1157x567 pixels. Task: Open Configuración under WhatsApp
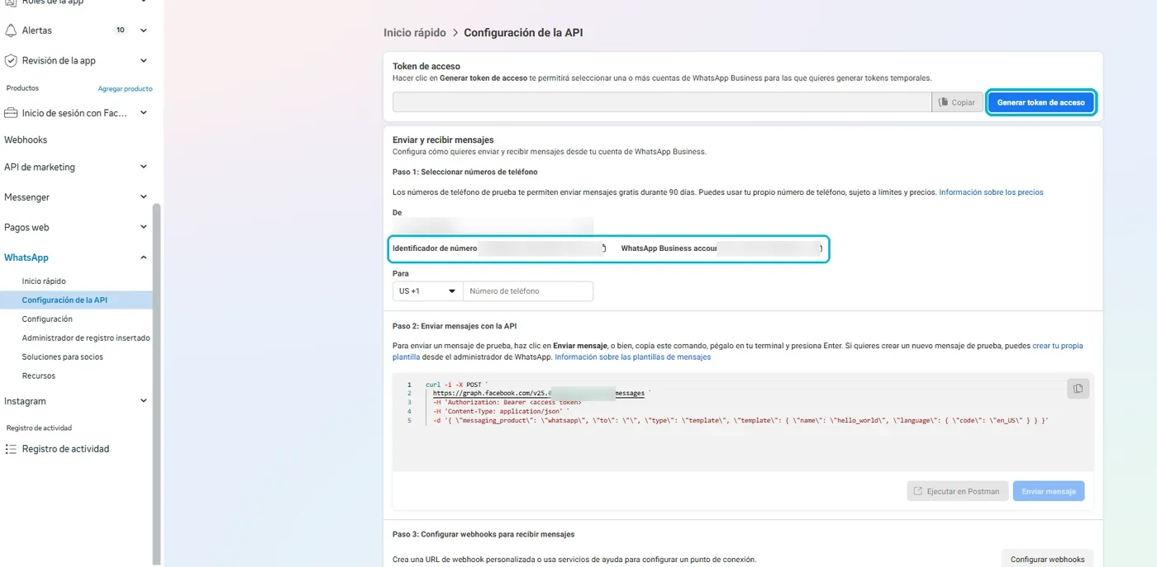47,319
